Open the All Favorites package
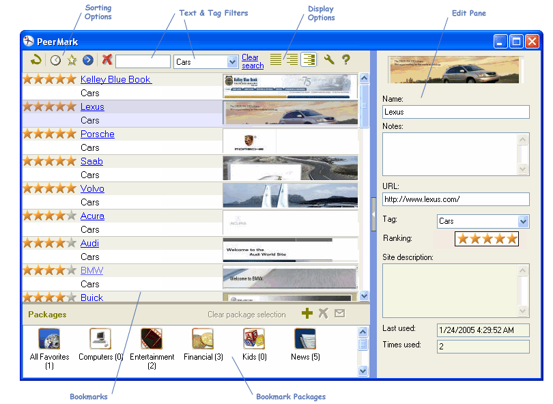 49,348
